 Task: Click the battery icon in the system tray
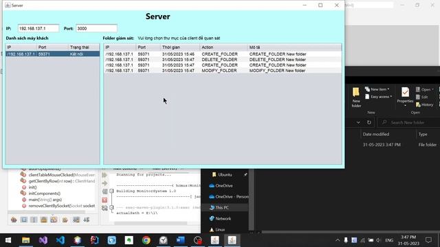[371, 240]
